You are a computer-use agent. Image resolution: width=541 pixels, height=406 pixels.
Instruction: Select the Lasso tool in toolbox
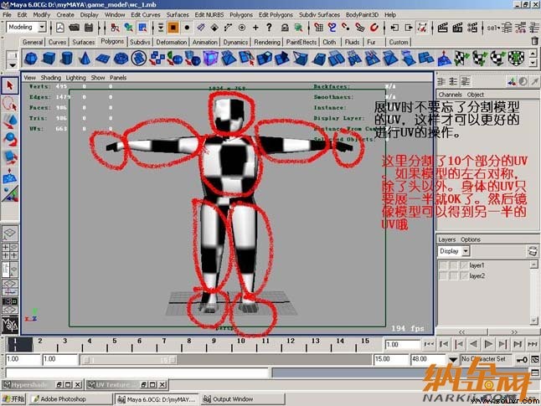[x=10, y=104]
